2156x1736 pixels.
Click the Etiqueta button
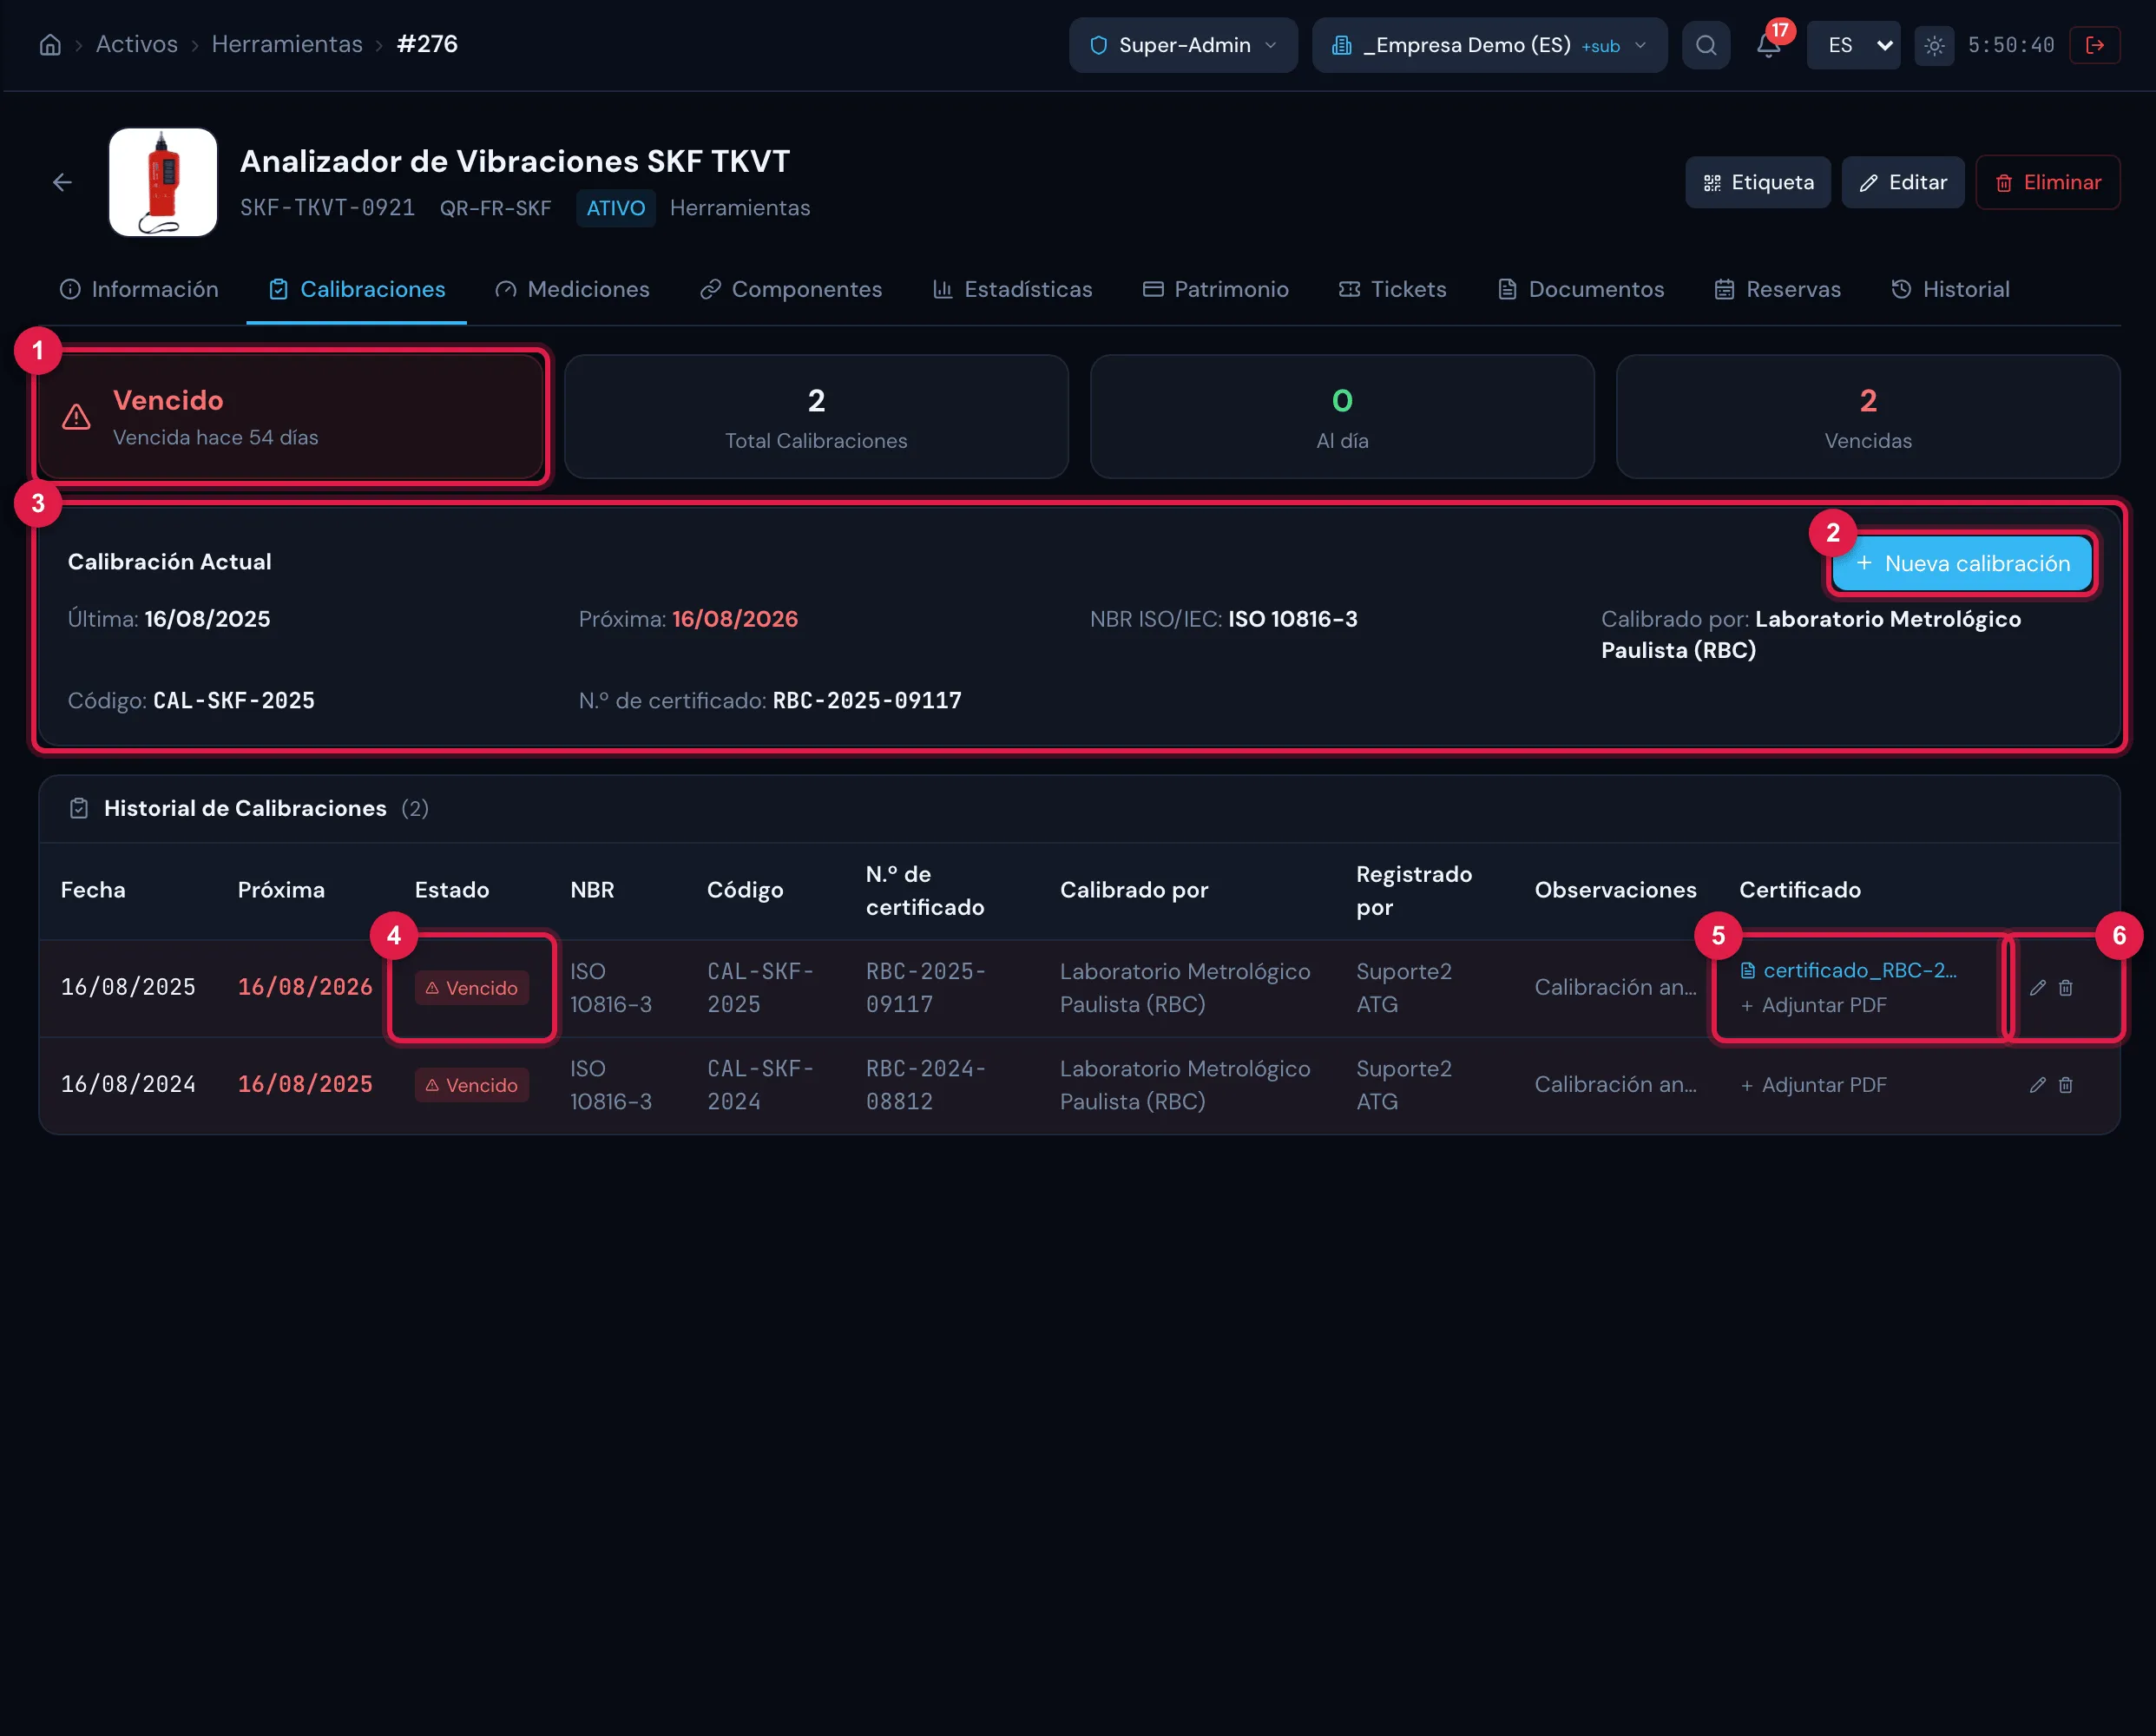point(1757,182)
